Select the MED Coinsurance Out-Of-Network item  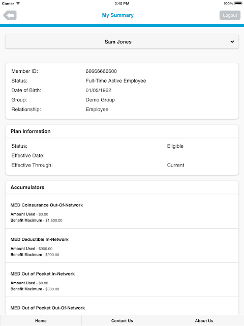122,211
